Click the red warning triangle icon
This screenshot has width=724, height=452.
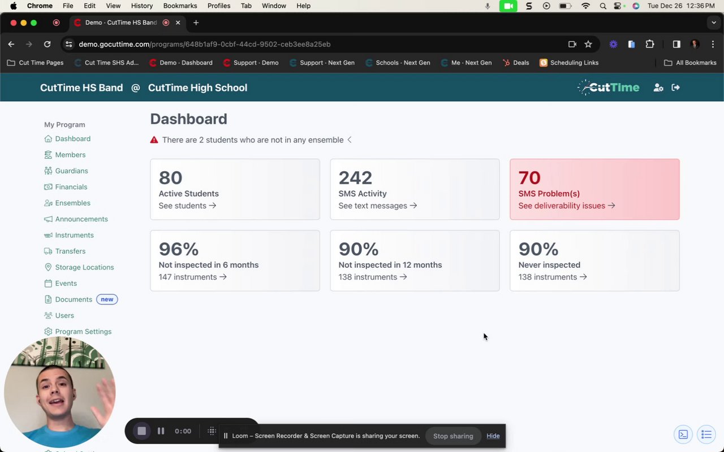(x=154, y=140)
